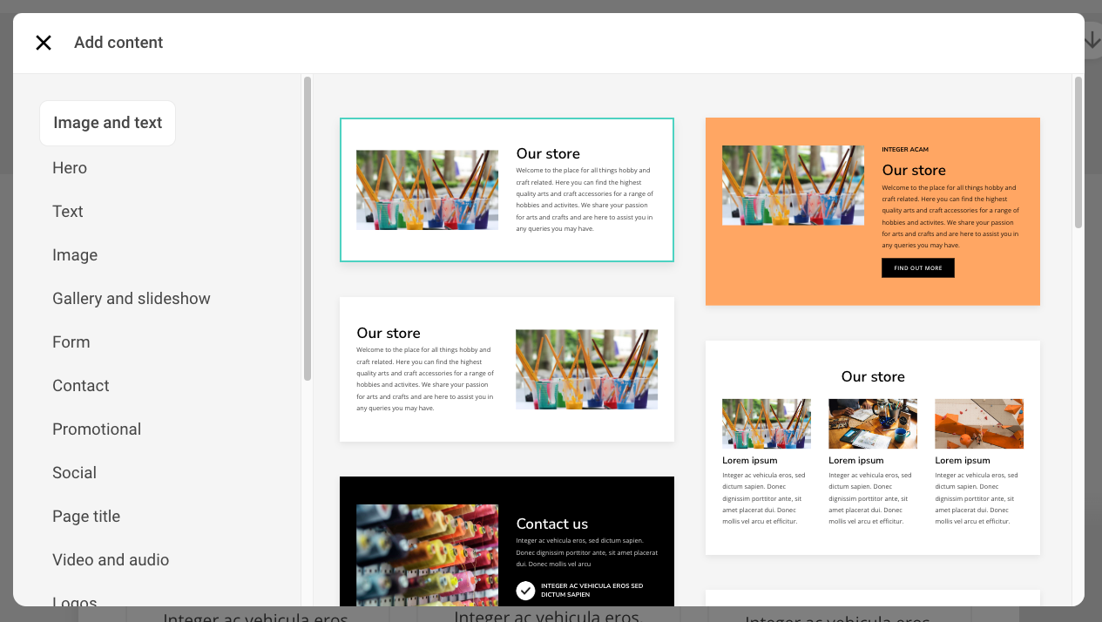Image resolution: width=1102 pixels, height=622 pixels.
Task: Open the Form category
Action: (71, 342)
